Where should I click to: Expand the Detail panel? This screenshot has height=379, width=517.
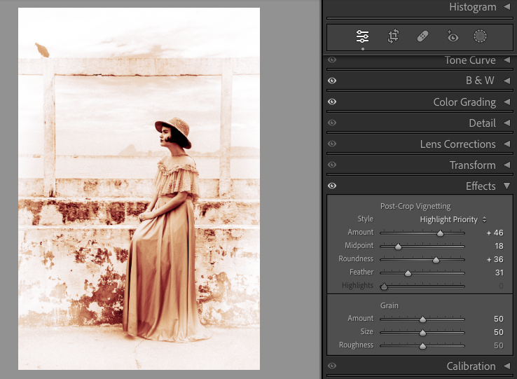pos(506,123)
